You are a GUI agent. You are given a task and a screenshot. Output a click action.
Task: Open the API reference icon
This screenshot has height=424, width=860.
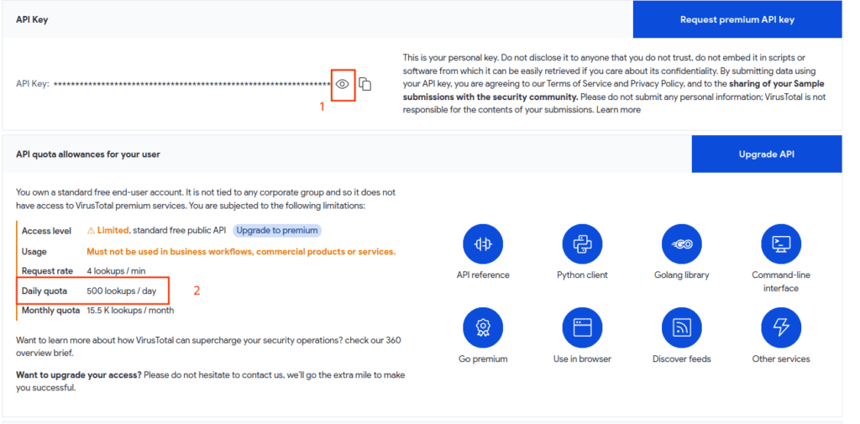[x=483, y=244]
